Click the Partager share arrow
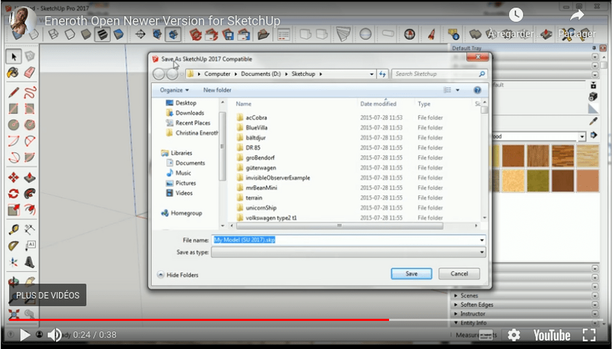The width and height of the screenshot is (613, 349). [x=576, y=16]
